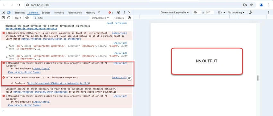Screen dimensions: 273x116
Task: Clear the console with the circle-slash icon
Action: tap(9, 18)
